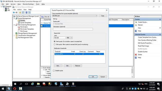The height and width of the screenshot is (91, 162).
Task: Select Quota Templates in tree
Action: pos(26,22)
